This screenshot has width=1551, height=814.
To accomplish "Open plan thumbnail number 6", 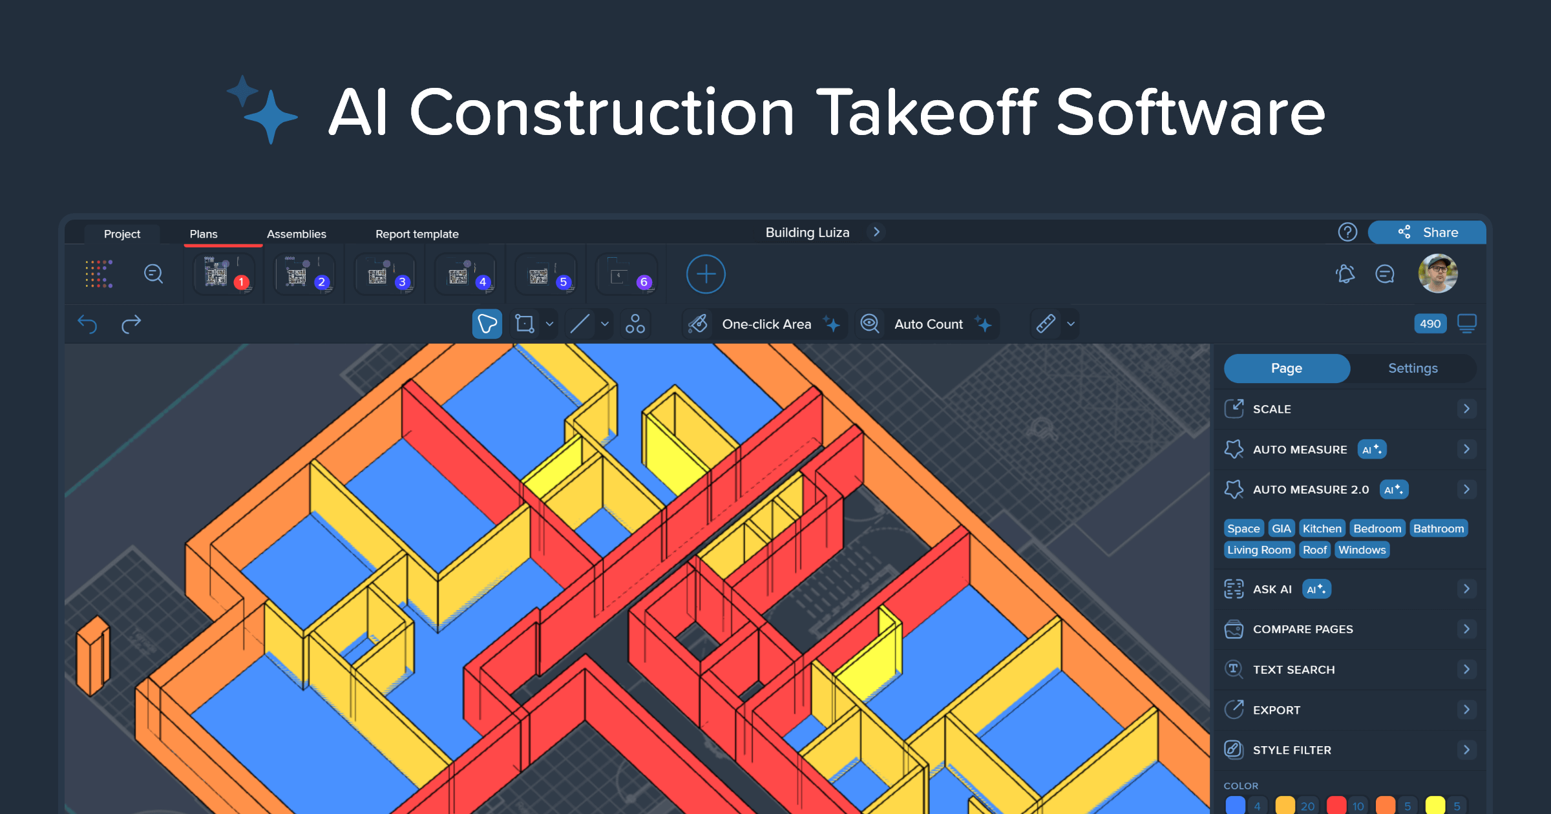I will tap(627, 274).
